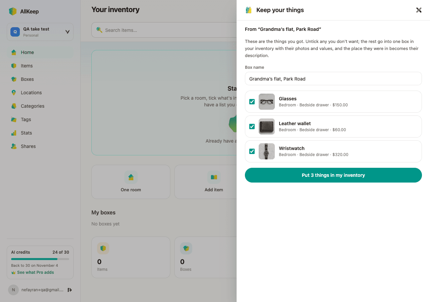Click the Boxes counter card icon

(186, 248)
